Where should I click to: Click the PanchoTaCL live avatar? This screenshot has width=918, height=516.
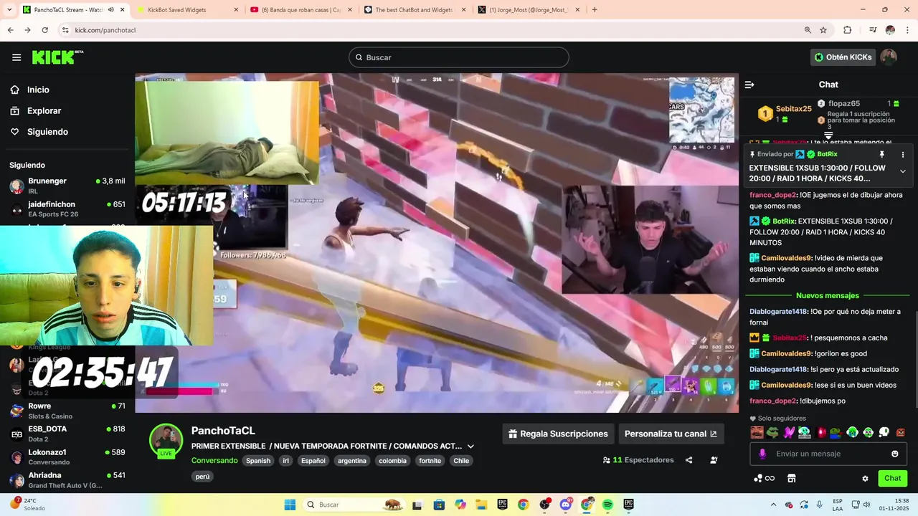(166, 440)
